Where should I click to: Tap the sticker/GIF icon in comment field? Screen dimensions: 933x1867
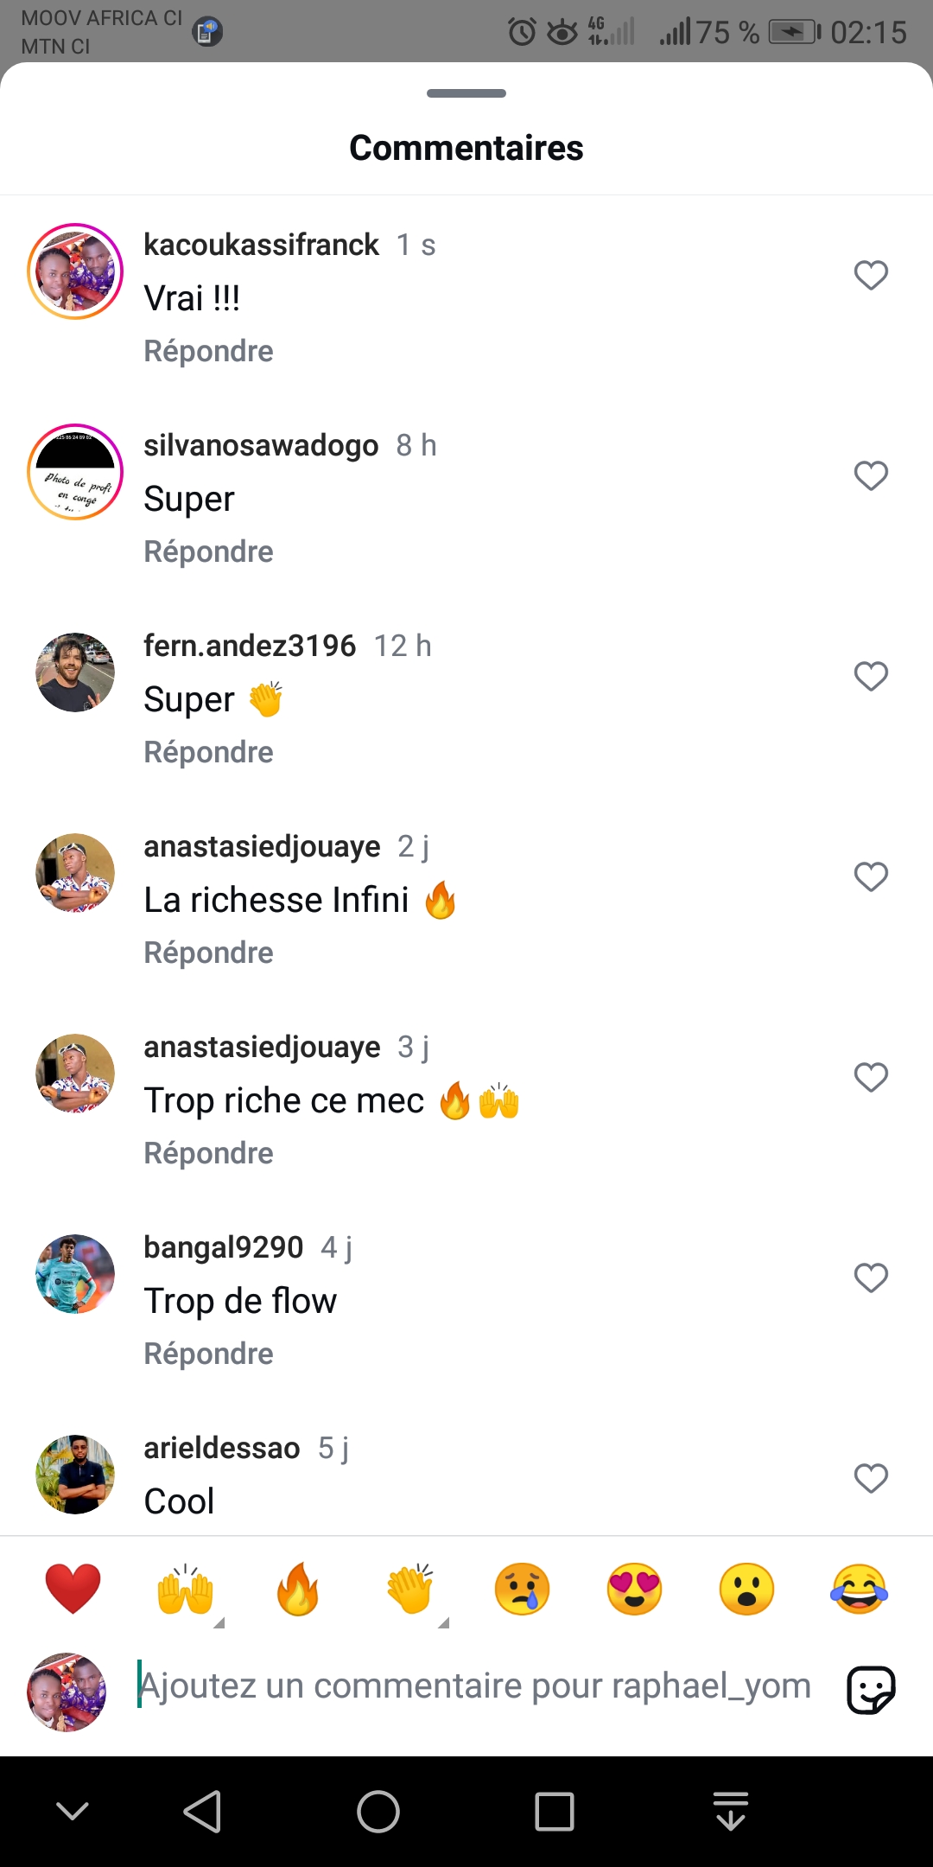[x=871, y=1689]
